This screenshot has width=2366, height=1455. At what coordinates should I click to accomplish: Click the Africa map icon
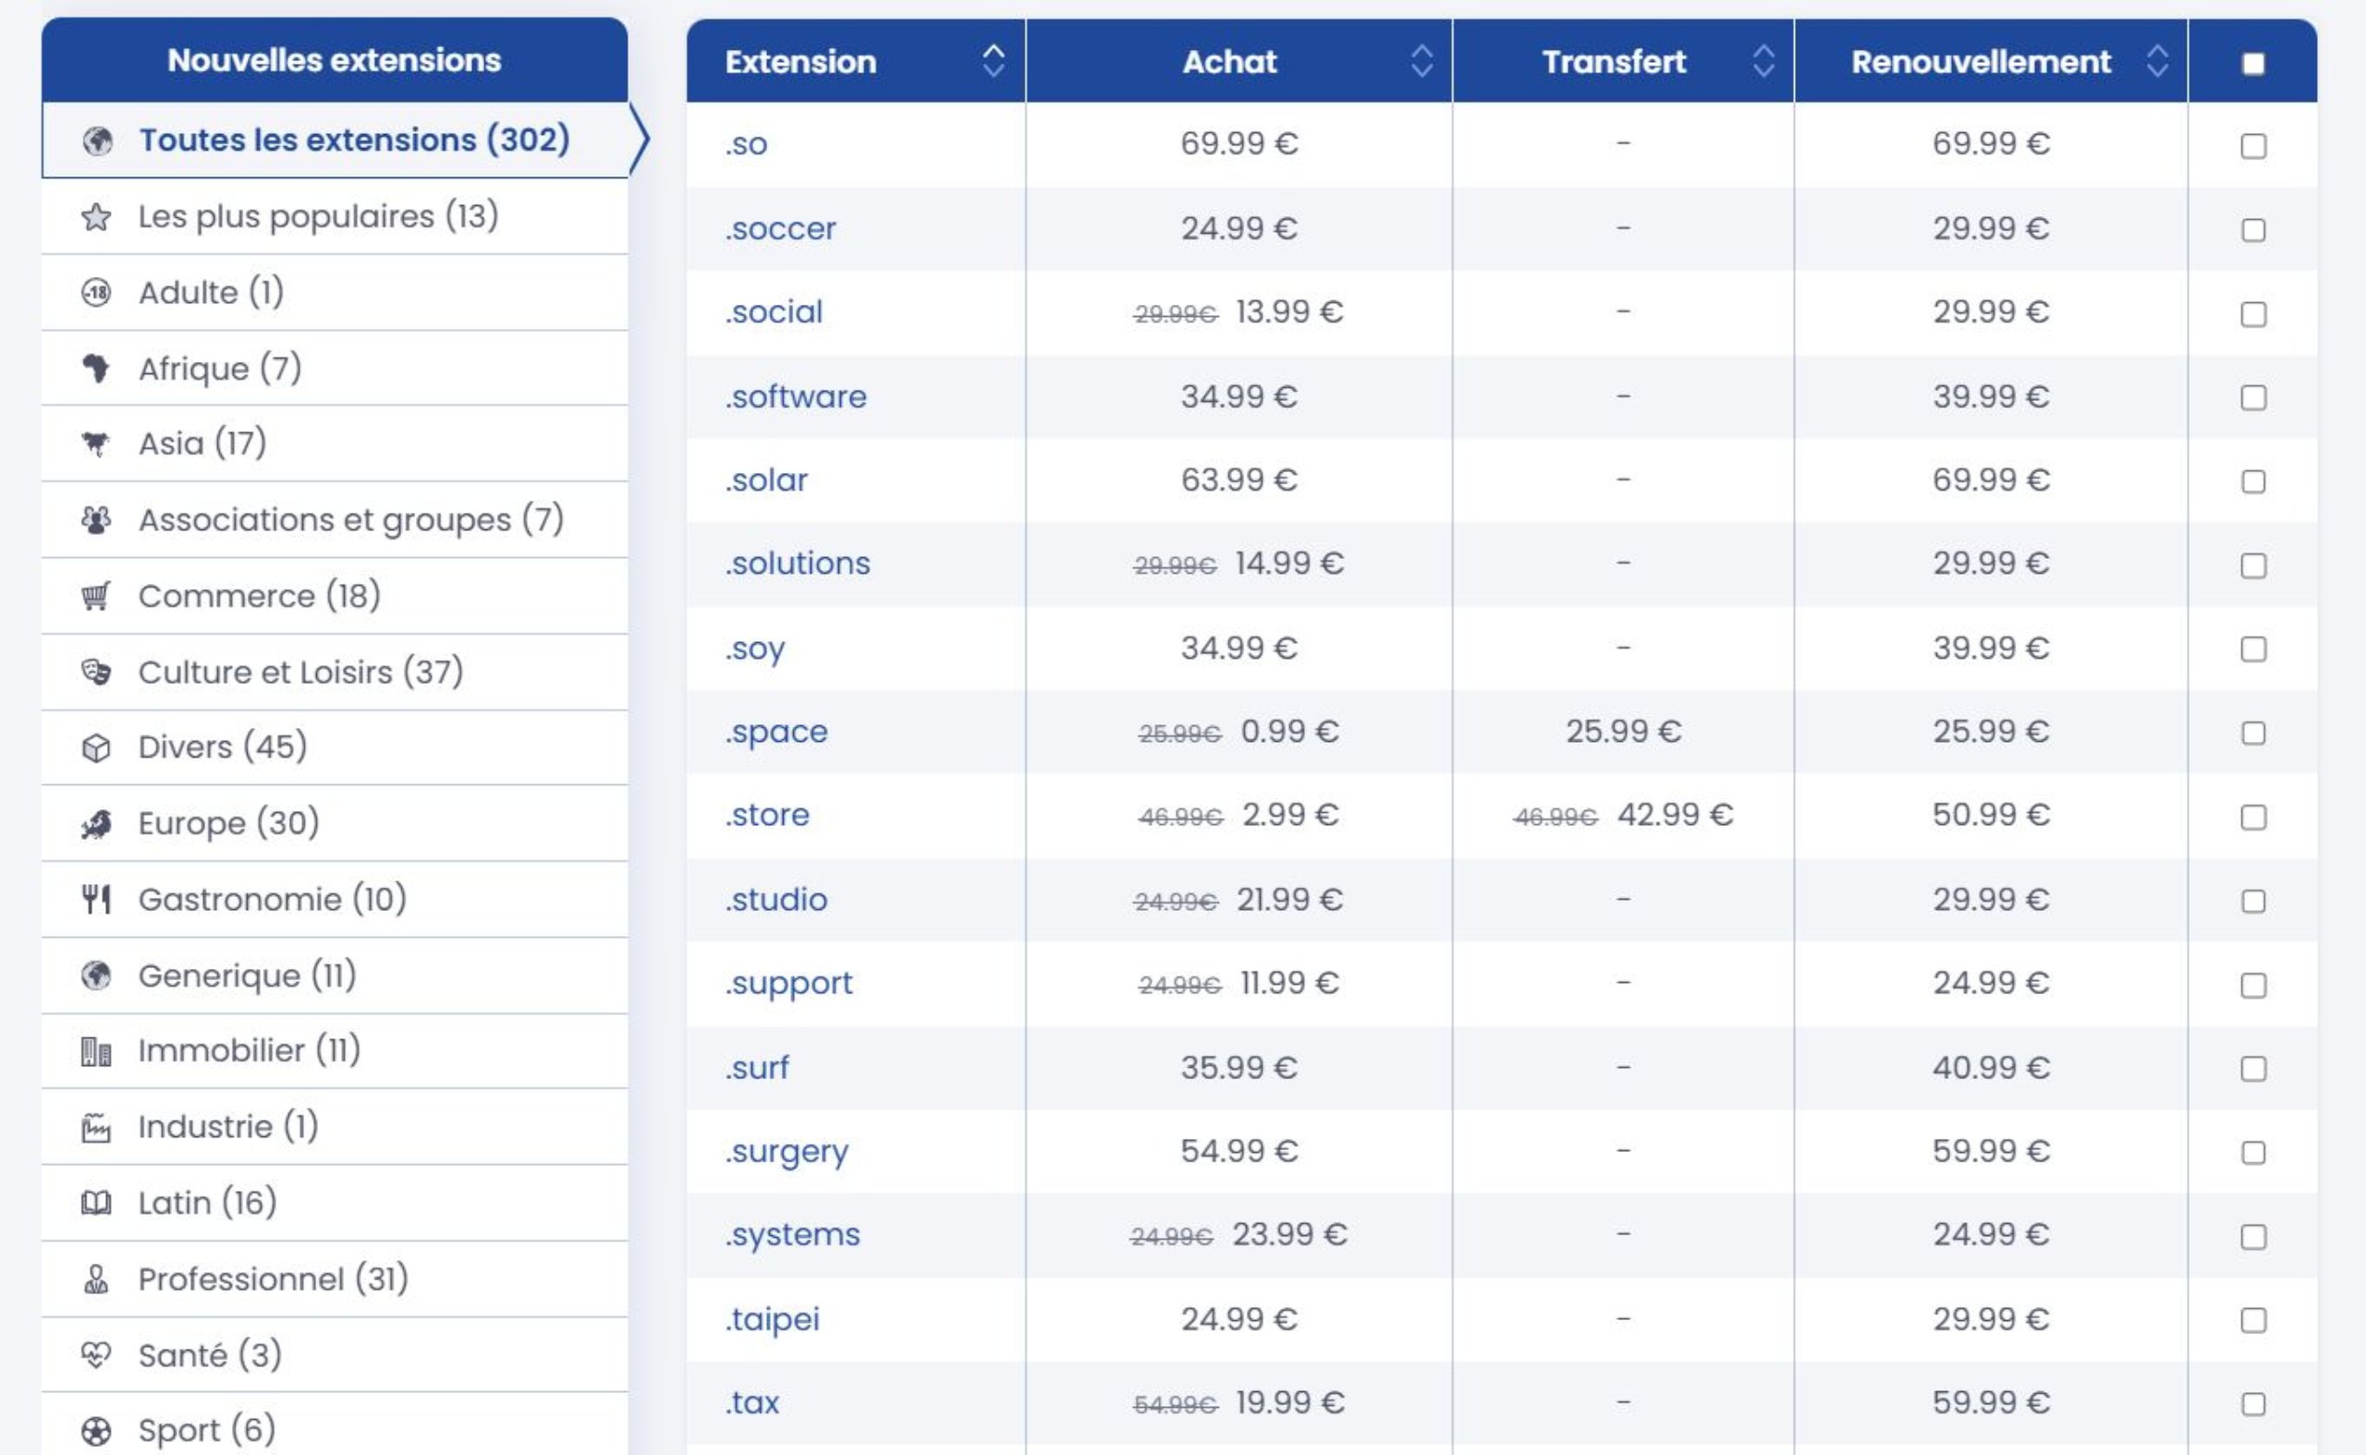(x=95, y=368)
